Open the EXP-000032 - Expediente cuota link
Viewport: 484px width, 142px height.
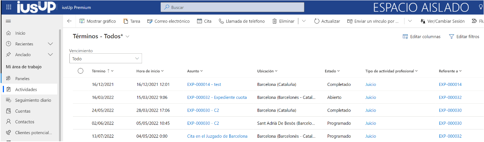click(x=217, y=97)
